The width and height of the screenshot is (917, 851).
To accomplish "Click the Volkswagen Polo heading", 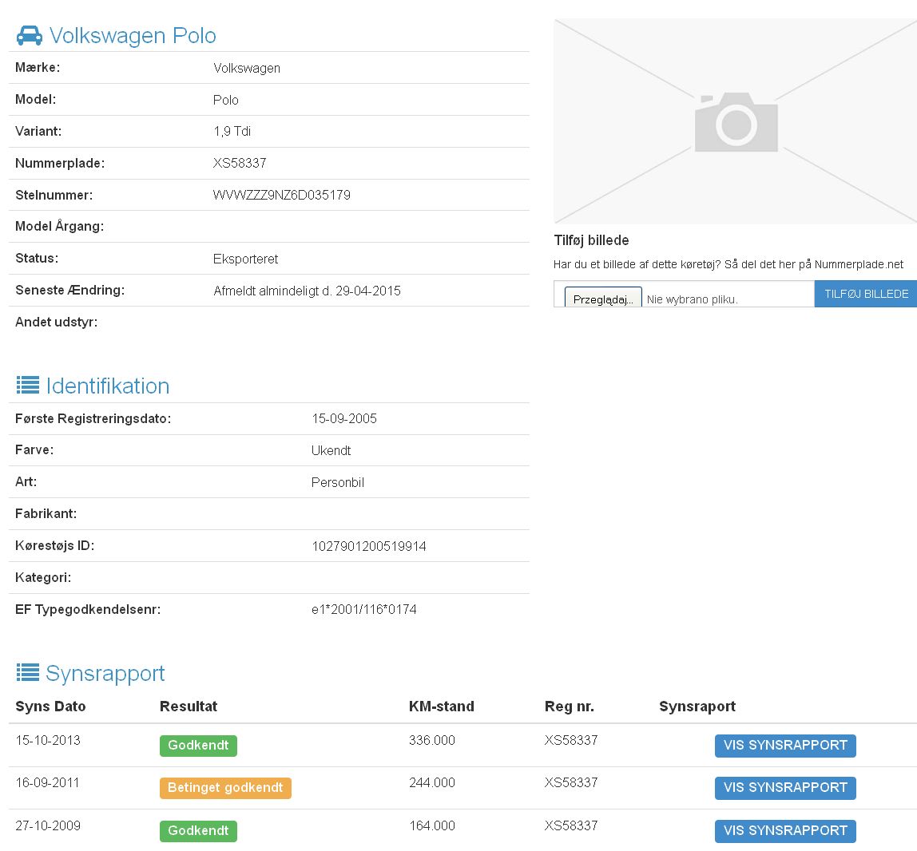I will (133, 36).
